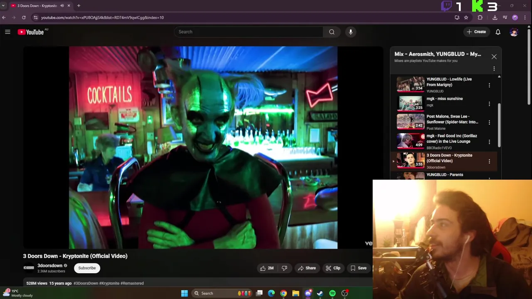Open options for Feel Good Inc item

489,142
